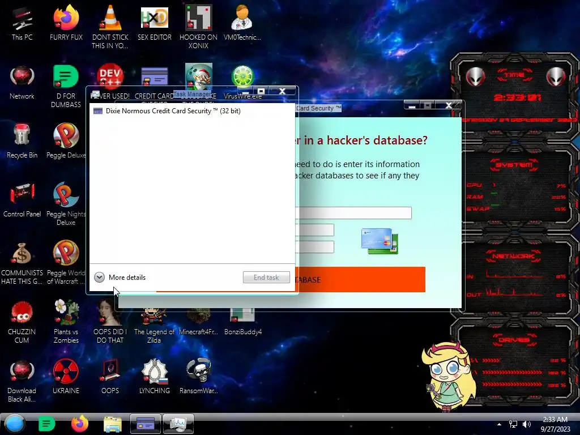
Task: Open the taskbar clock 2:33 AM
Action: (x=555, y=424)
